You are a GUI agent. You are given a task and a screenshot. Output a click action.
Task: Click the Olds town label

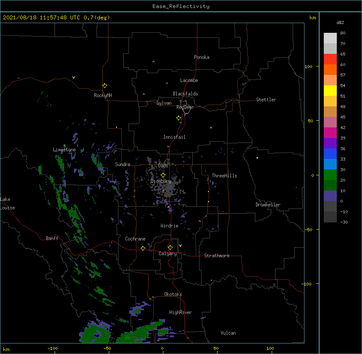pos(163,166)
